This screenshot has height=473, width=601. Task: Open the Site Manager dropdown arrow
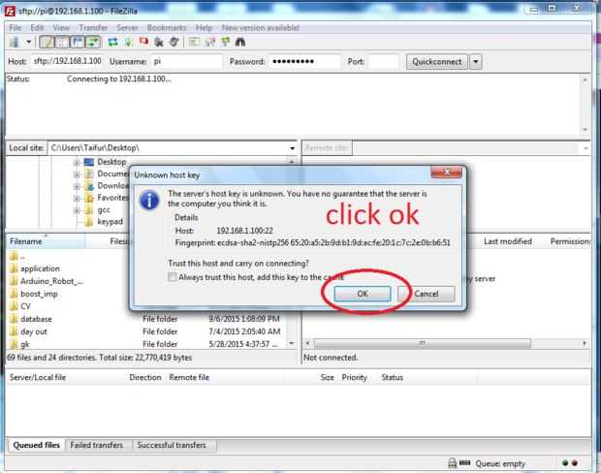pos(29,42)
